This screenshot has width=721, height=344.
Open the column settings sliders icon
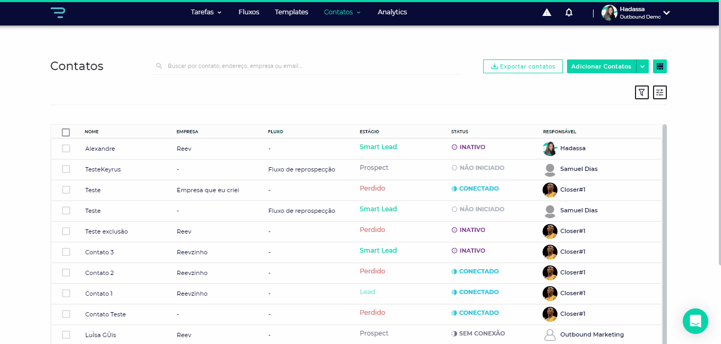(x=659, y=92)
